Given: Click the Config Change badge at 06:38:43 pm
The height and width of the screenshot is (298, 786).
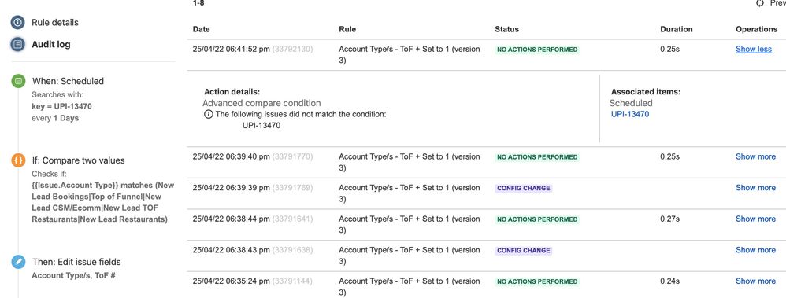Looking at the screenshot, I should pos(523,250).
